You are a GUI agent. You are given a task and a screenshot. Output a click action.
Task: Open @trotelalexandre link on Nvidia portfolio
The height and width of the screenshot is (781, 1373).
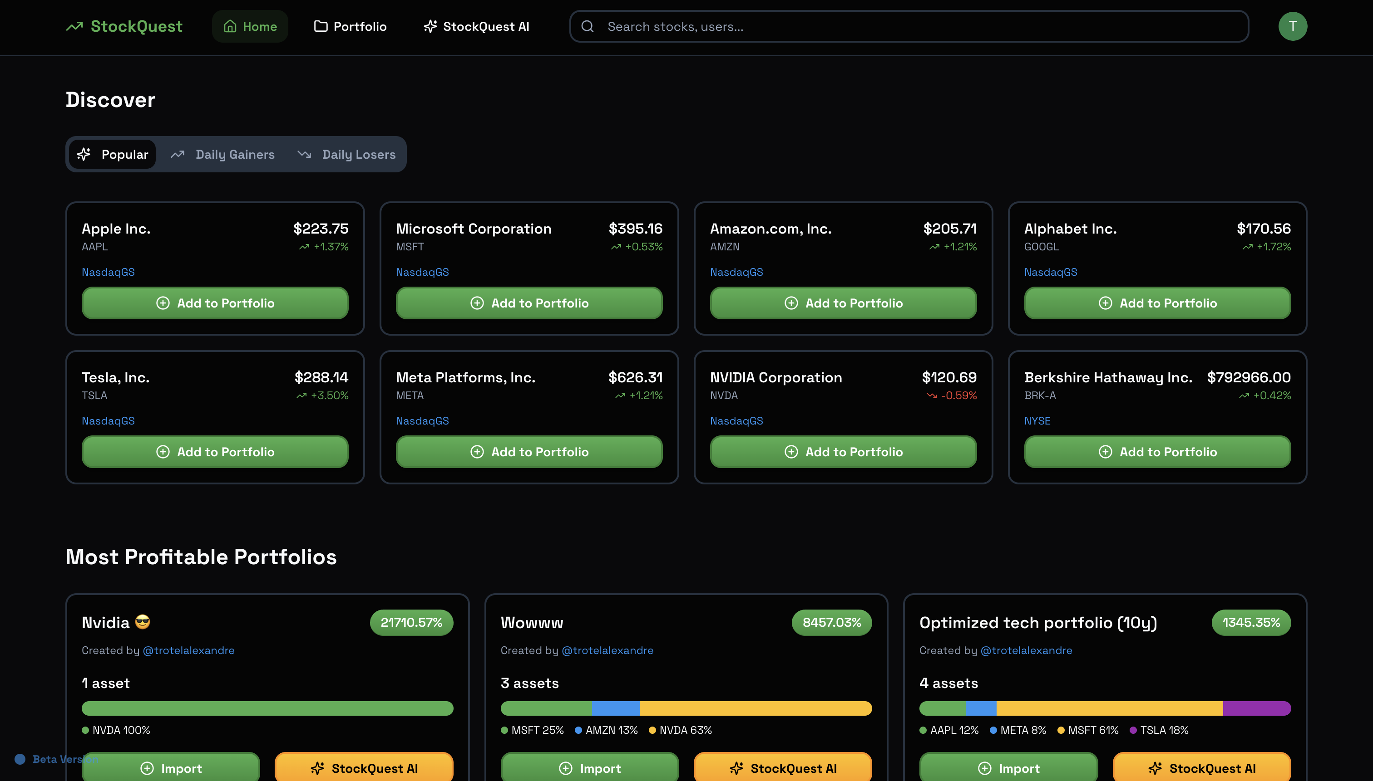(188, 650)
